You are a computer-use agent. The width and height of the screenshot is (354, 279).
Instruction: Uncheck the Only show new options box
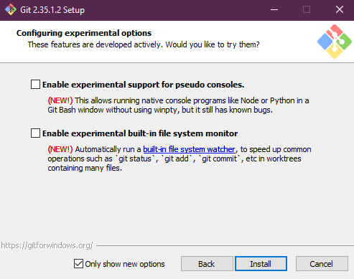pyautogui.click(x=78, y=264)
